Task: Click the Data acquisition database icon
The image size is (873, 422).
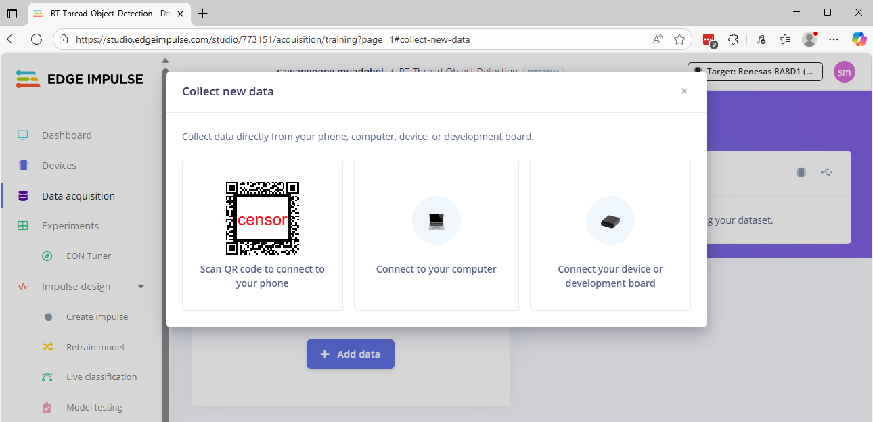Action: click(x=23, y=196)
